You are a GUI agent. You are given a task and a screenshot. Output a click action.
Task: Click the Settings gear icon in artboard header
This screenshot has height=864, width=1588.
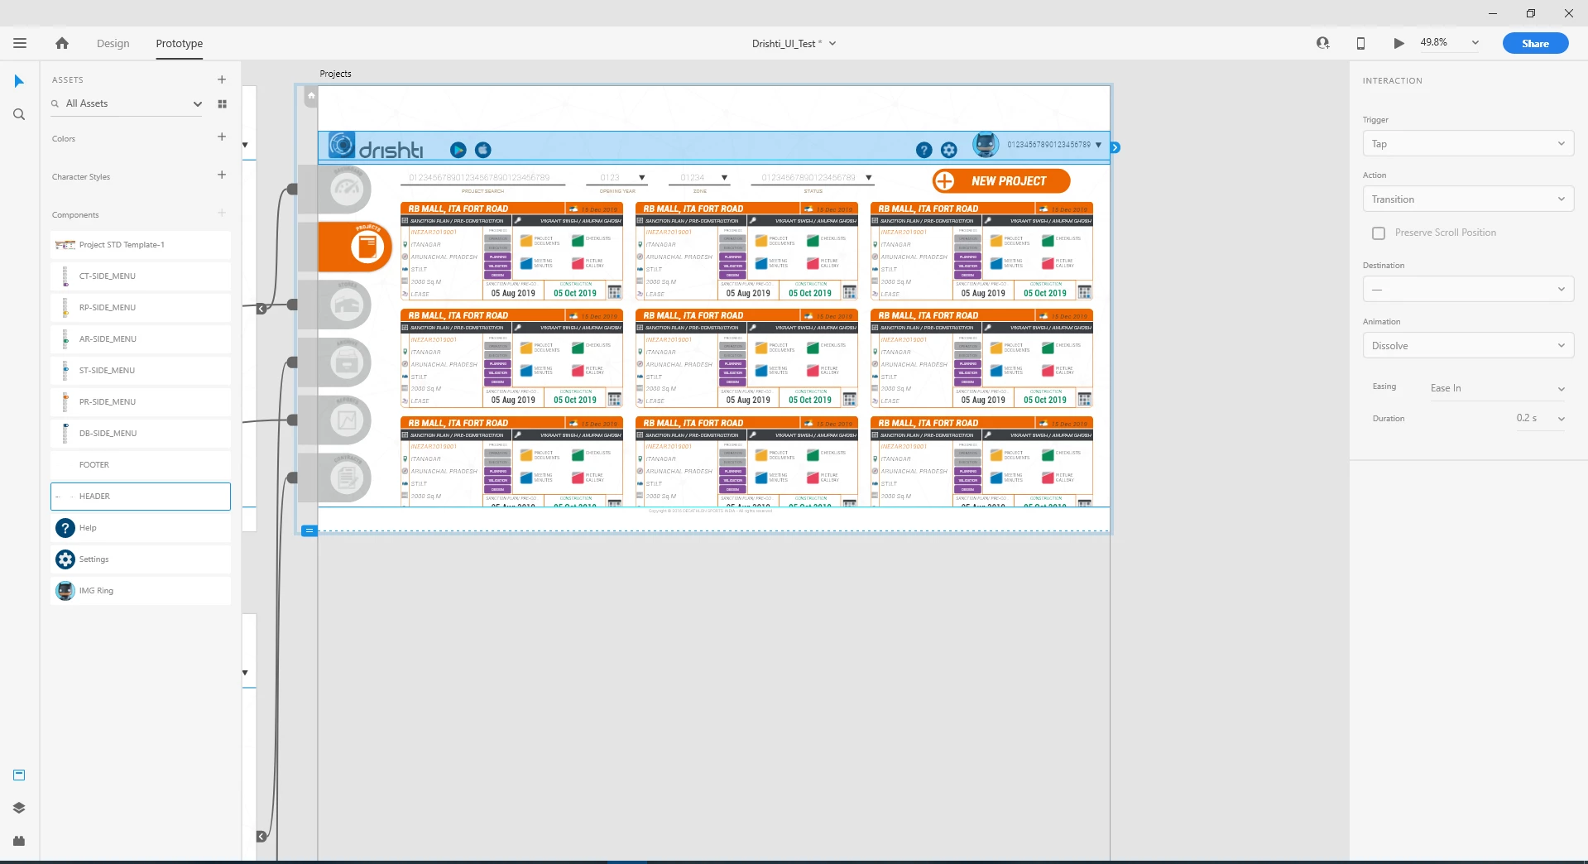(949, 150)
